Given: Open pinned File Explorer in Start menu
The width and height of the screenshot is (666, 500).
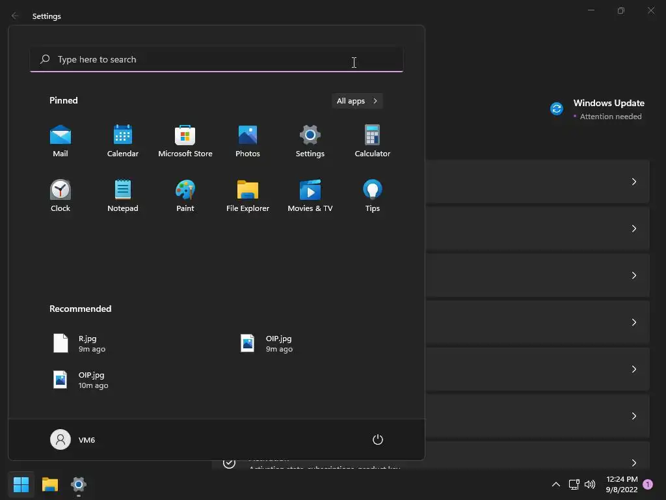Looking at the screenshot, I should tap(248, 196).
